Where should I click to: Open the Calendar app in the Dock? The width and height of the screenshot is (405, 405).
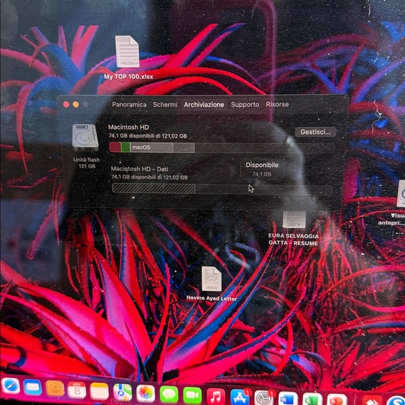[x=77, y=390]
